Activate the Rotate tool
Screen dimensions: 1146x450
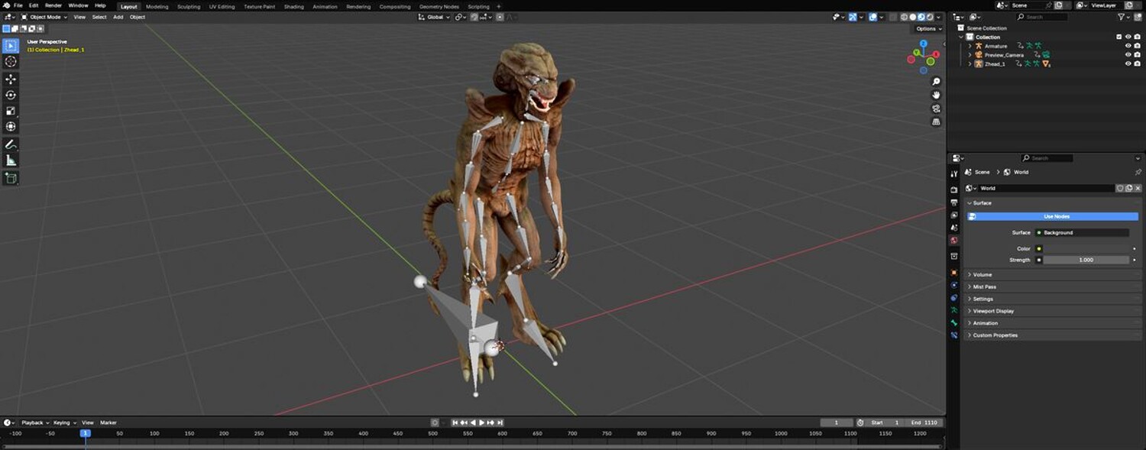(11, 96)
